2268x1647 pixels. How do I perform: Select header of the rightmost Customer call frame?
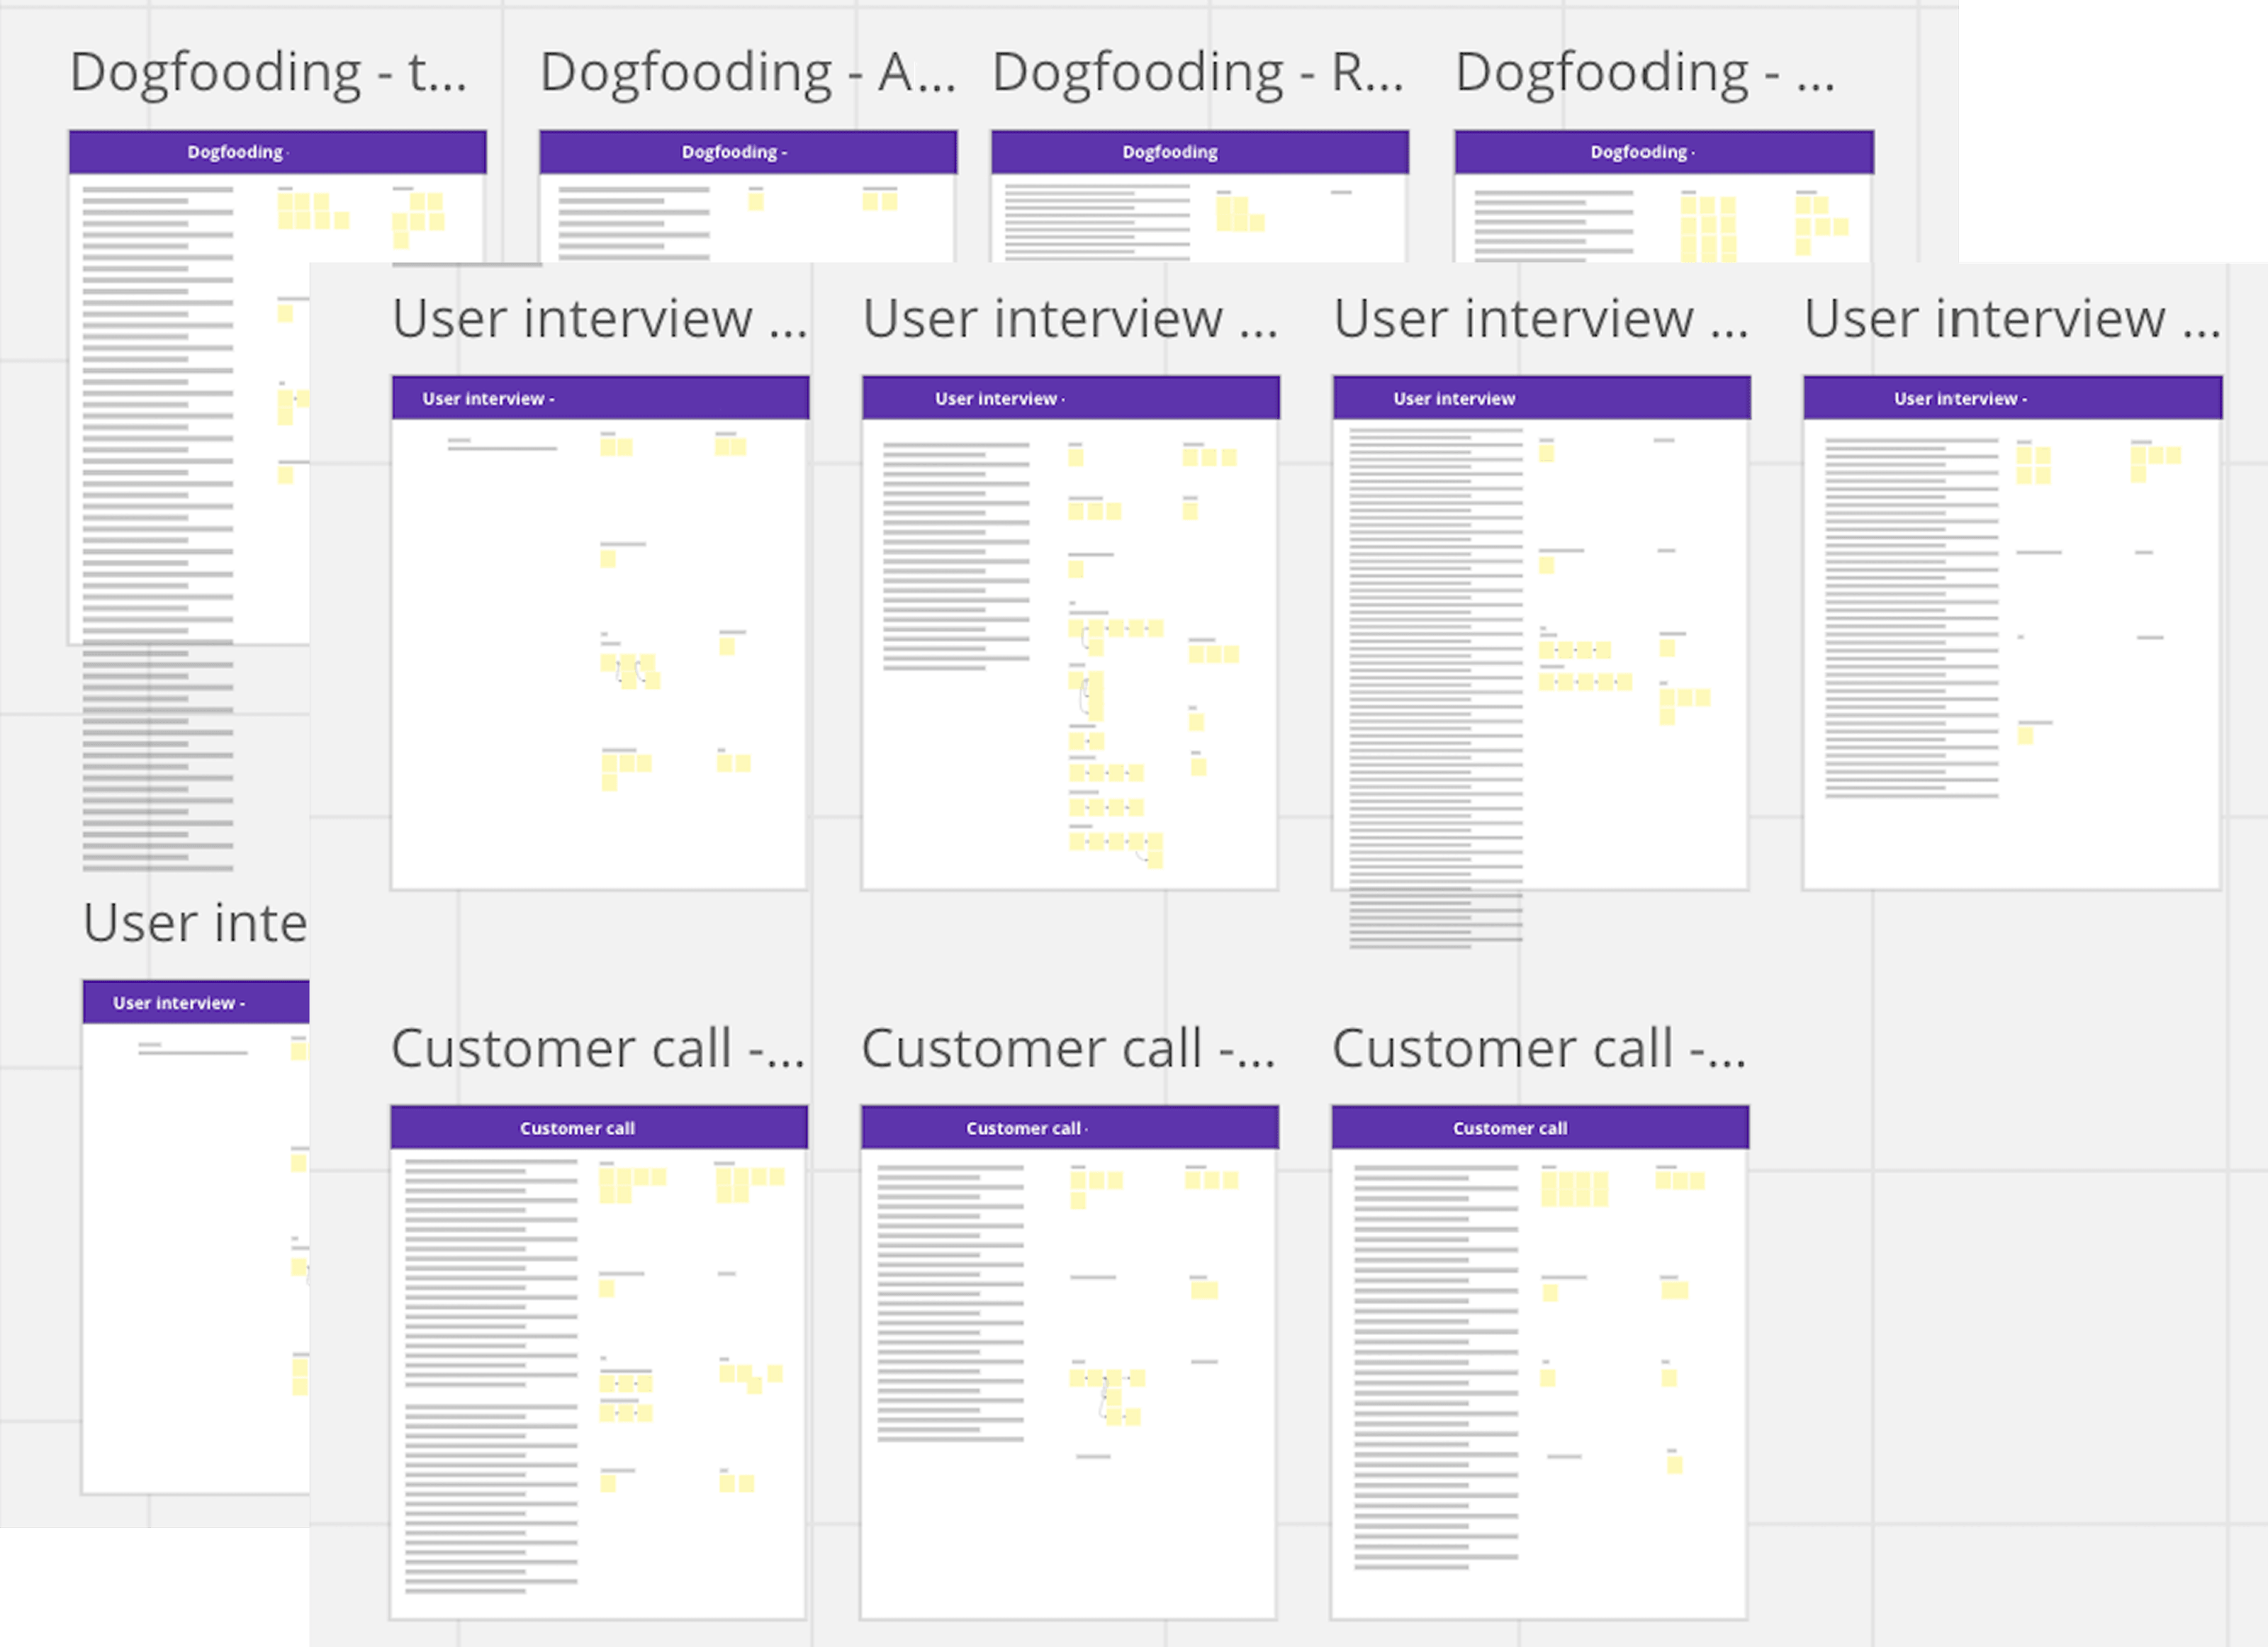[1541, 1128]
